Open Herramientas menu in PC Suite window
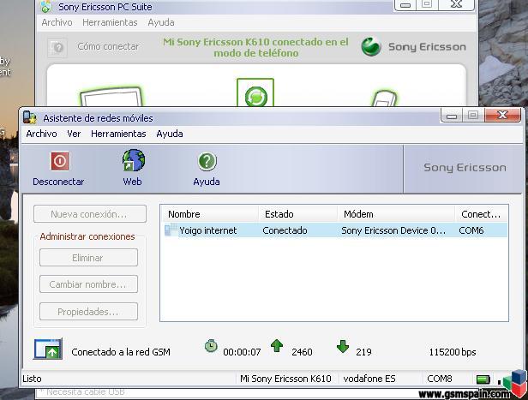Viewport: 528px width, 400px height. pos(110,22)
